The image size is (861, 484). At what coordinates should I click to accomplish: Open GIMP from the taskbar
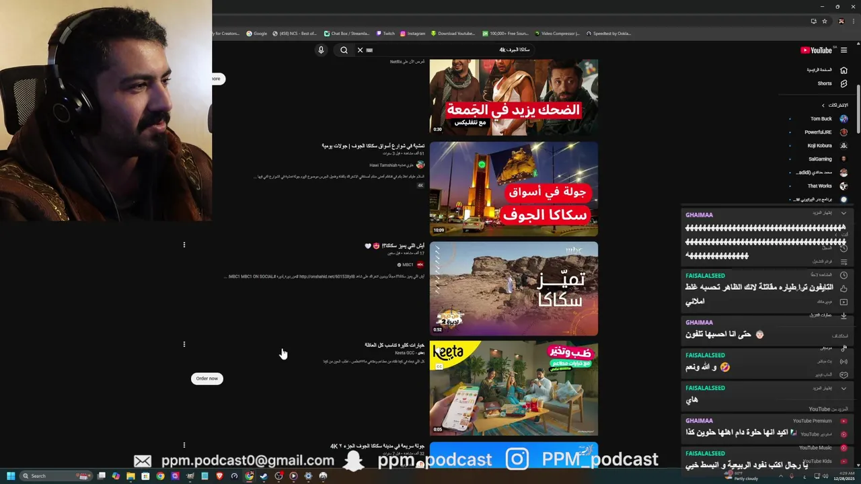190,476
